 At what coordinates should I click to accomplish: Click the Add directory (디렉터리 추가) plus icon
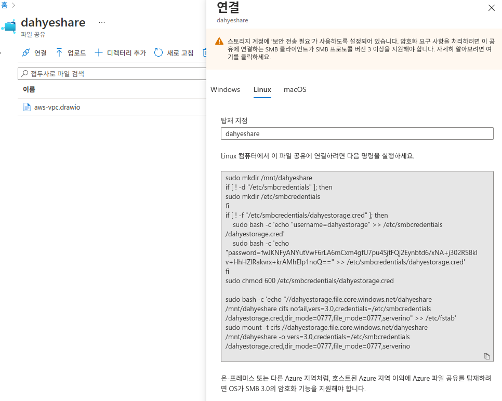tap(99, 52)
